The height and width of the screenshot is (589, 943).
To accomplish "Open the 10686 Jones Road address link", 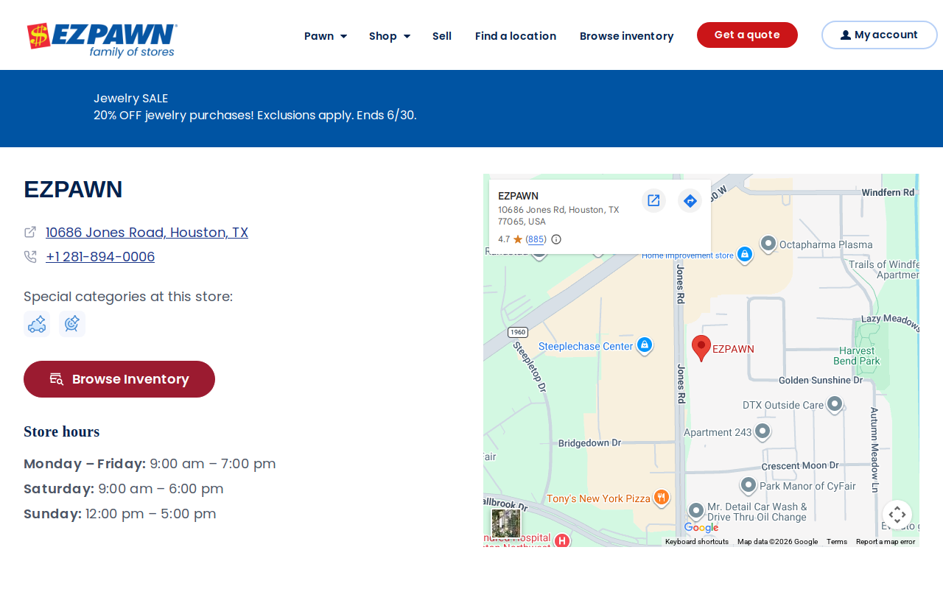I will pyautogui.click(x=147, y=232).
